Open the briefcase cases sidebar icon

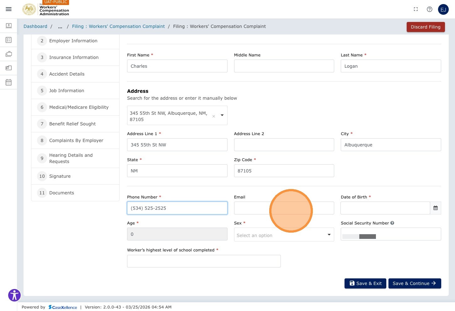(9, 54)
